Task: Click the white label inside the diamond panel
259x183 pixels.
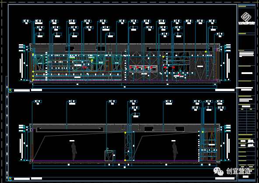Action: coord(200,66)
